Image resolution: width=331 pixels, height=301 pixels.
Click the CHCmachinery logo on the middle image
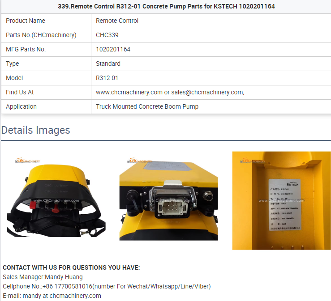coord(139,161)
